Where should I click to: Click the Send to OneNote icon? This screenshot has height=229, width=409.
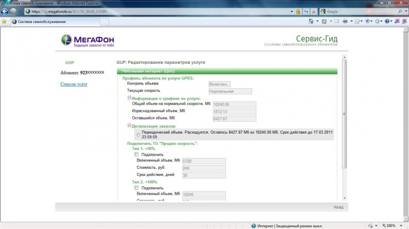(397, 21)
